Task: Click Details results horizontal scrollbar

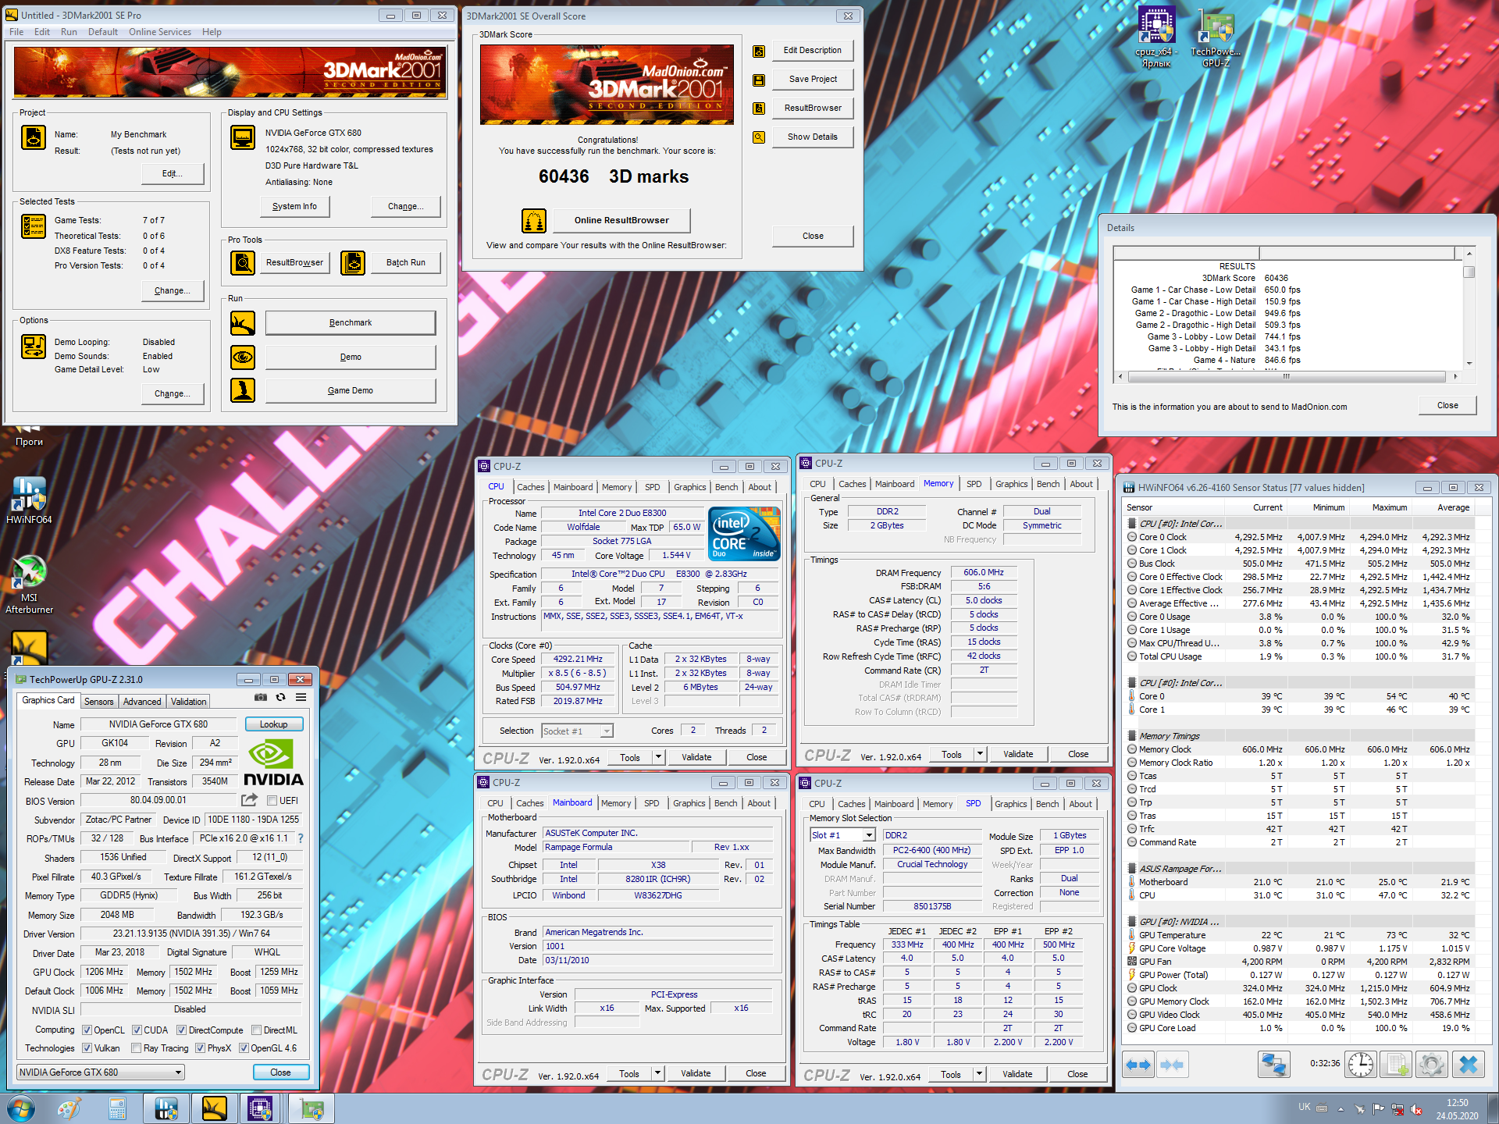Action: pos(1287,376)
